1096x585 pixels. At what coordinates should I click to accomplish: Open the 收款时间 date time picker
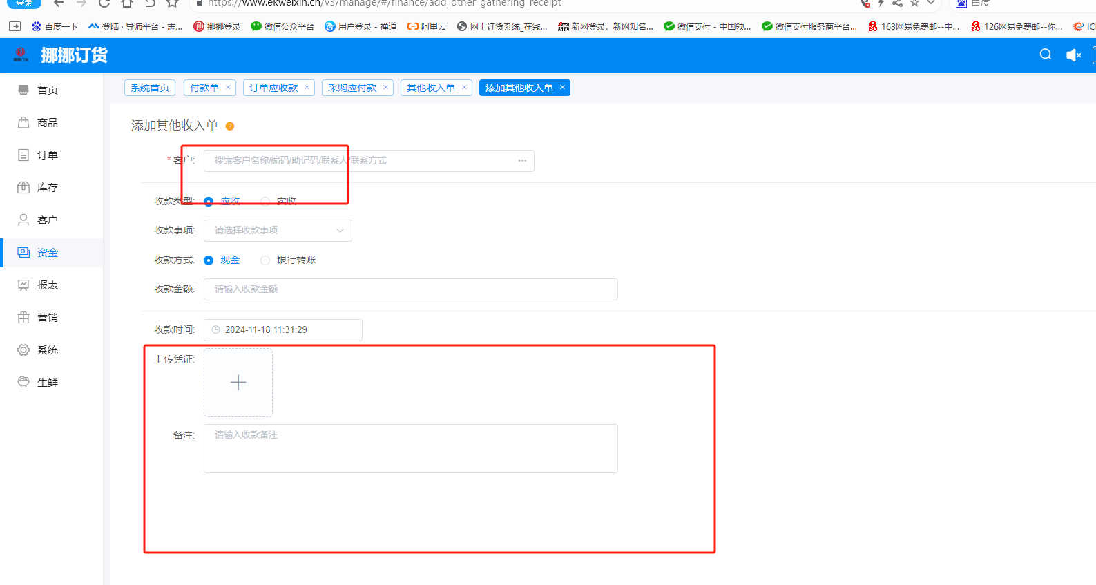tap(282, 330)
